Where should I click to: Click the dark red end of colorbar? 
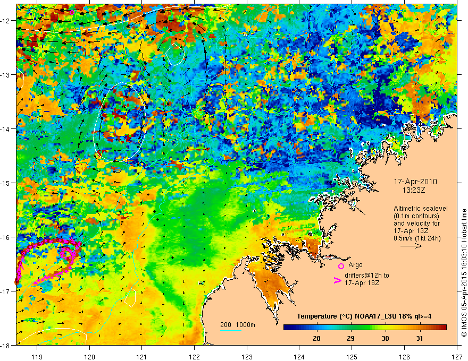443,328
